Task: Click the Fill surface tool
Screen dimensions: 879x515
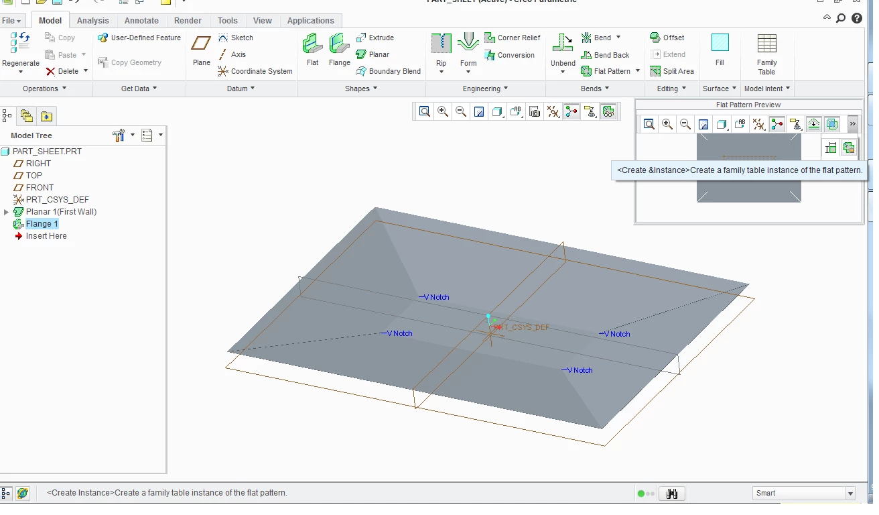Action: (720, 50)
